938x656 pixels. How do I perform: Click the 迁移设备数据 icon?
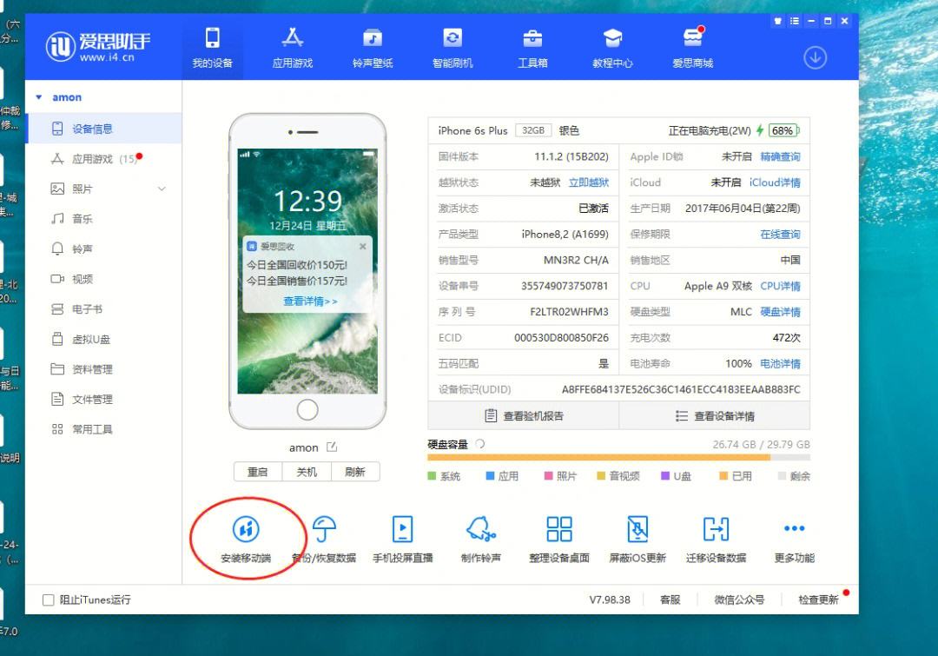(x=716, y=528)
